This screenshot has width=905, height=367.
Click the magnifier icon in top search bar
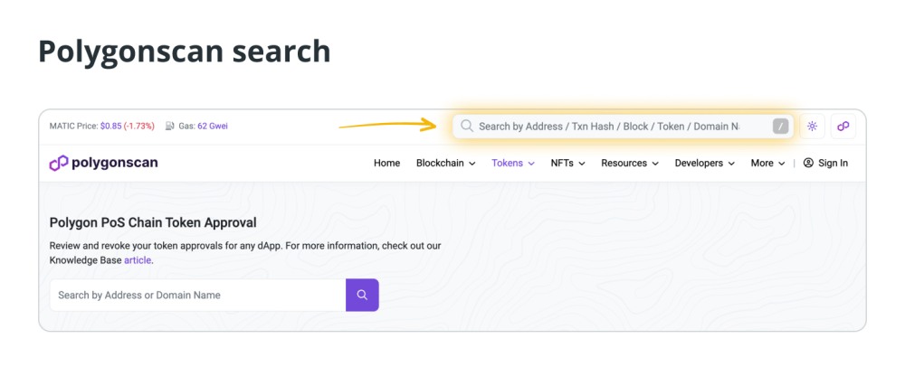point(467,127)
